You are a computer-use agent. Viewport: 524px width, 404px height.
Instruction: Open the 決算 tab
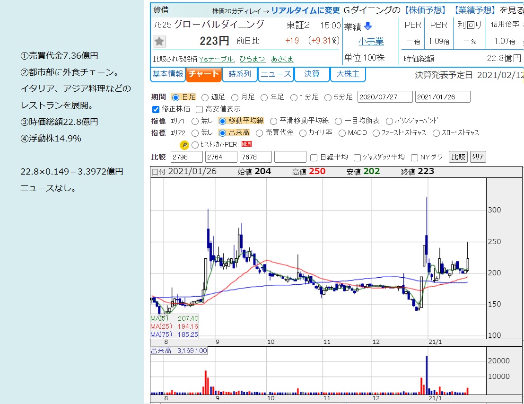click(x=312, y=74)
